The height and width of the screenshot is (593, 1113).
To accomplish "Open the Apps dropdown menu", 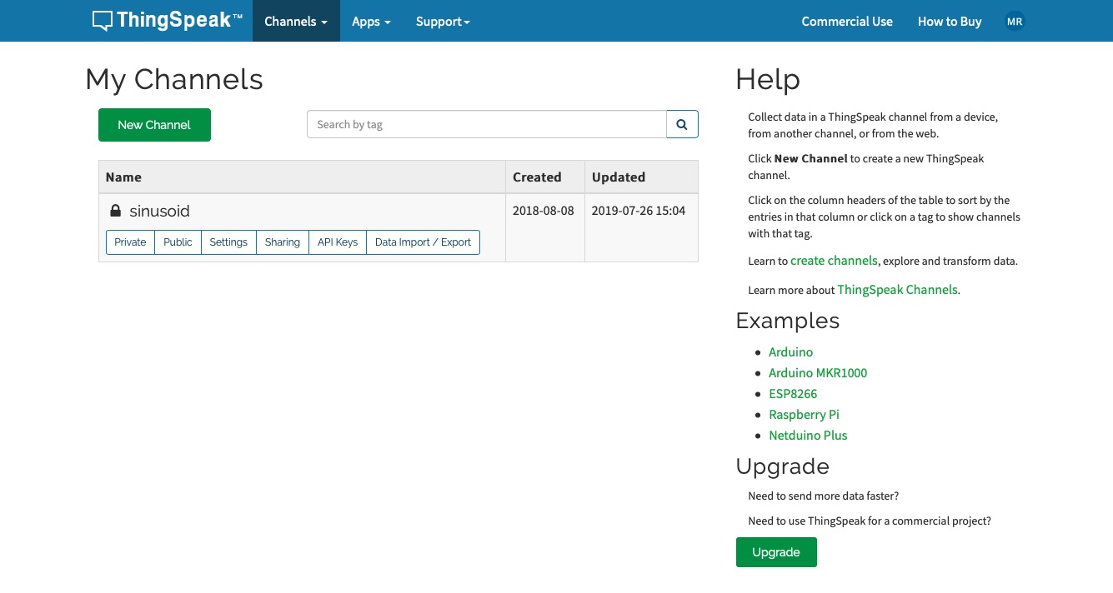I will (371, 22).
